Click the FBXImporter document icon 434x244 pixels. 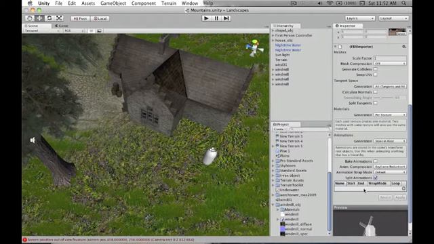pos(340,47)
